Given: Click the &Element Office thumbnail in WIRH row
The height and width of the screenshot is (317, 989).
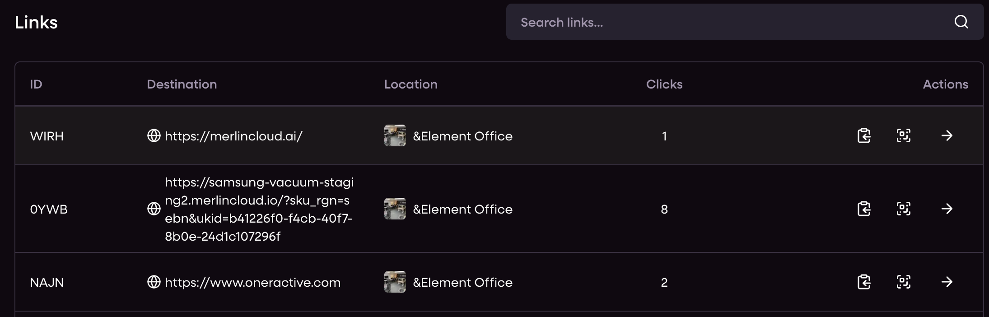Looking at the screenshot, I should (x=395, y=135).
